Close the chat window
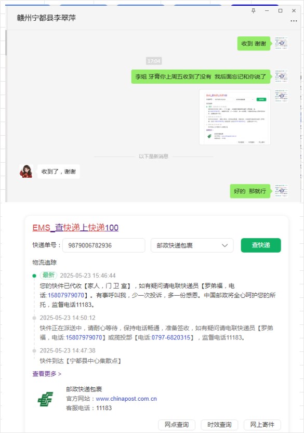304x433 pixels. click(294, 10)
